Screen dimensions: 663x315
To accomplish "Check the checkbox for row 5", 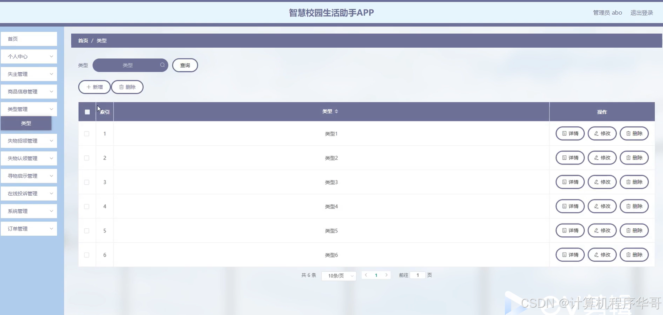I will (x=87, y=231).
